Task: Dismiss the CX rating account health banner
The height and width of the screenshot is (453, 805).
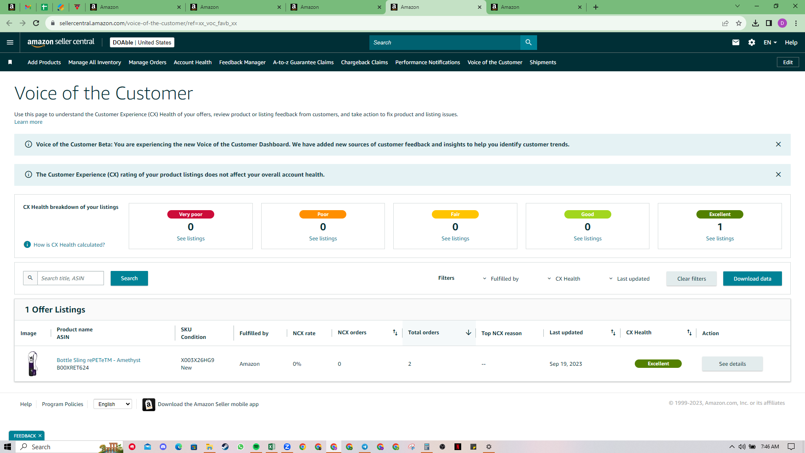Action: point(778,174)
